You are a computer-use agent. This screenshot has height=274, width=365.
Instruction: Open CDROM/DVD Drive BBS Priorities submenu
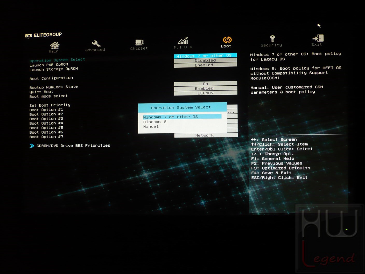[73, 146]
